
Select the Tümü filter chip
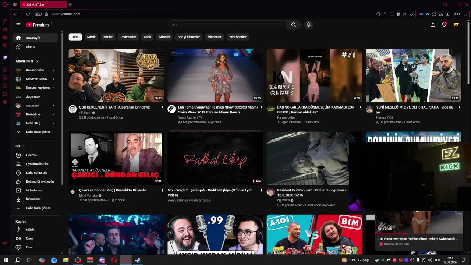coord(75,37)
